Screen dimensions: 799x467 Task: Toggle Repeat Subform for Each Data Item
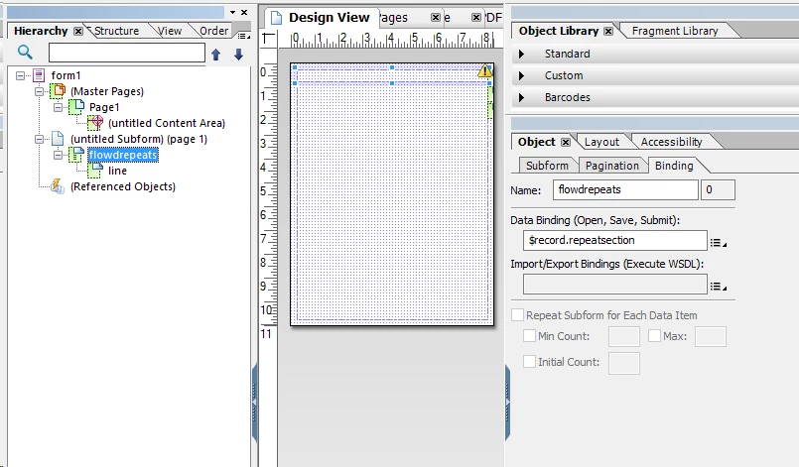coord(518,315)
